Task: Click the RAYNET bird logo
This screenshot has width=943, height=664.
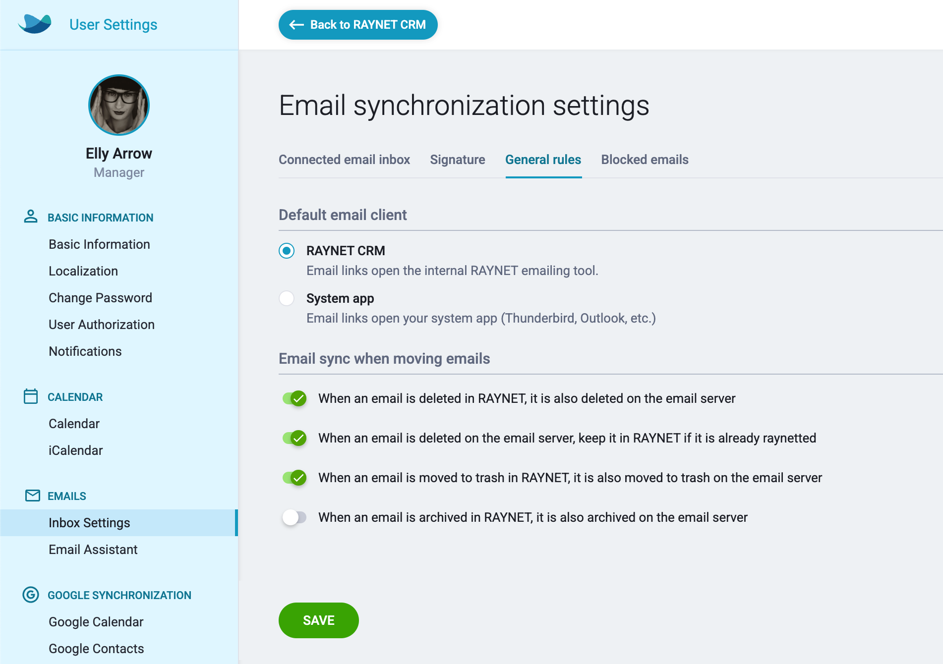Action: [x=35, y=24]
